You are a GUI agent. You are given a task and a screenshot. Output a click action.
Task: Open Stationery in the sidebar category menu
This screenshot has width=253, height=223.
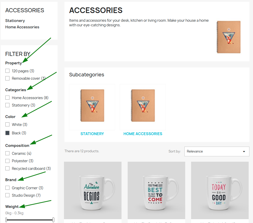click(x=15, y=21)
